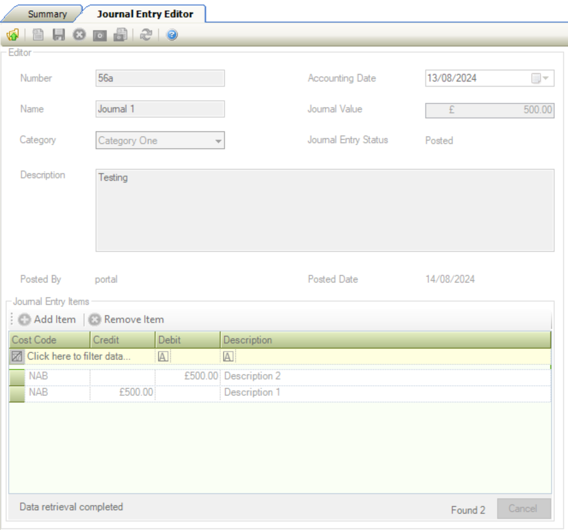
Task: Open help via blue question mark icon
Action: tap(171, 35)
